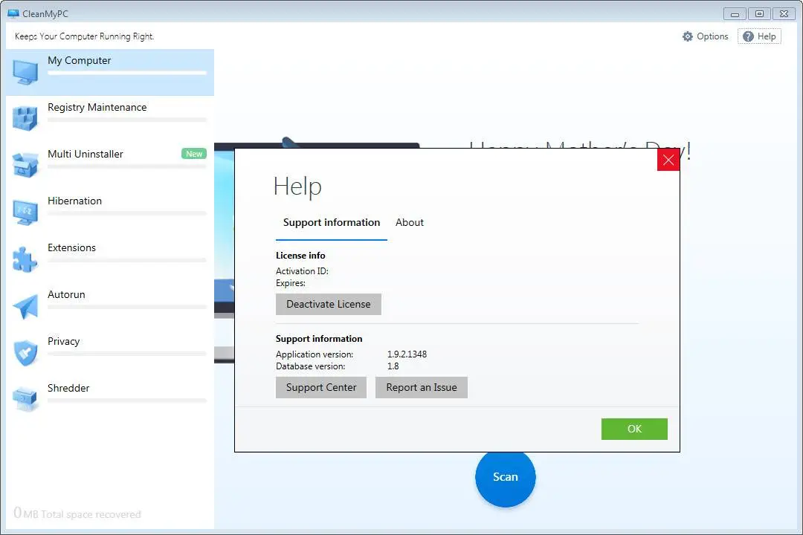This screenshot has width=803, height=535.
Task: Select Multi Uninstaller label in sidebar
Action: click(x=86, y=154)
